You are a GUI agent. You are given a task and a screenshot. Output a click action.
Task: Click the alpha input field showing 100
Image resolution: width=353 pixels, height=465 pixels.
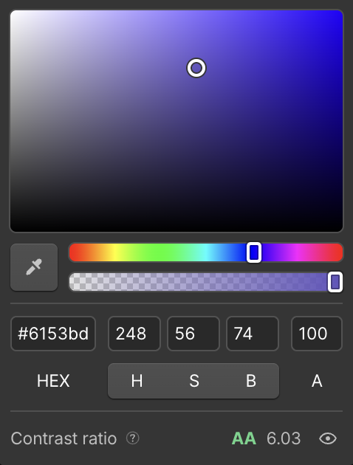(317, 334)
